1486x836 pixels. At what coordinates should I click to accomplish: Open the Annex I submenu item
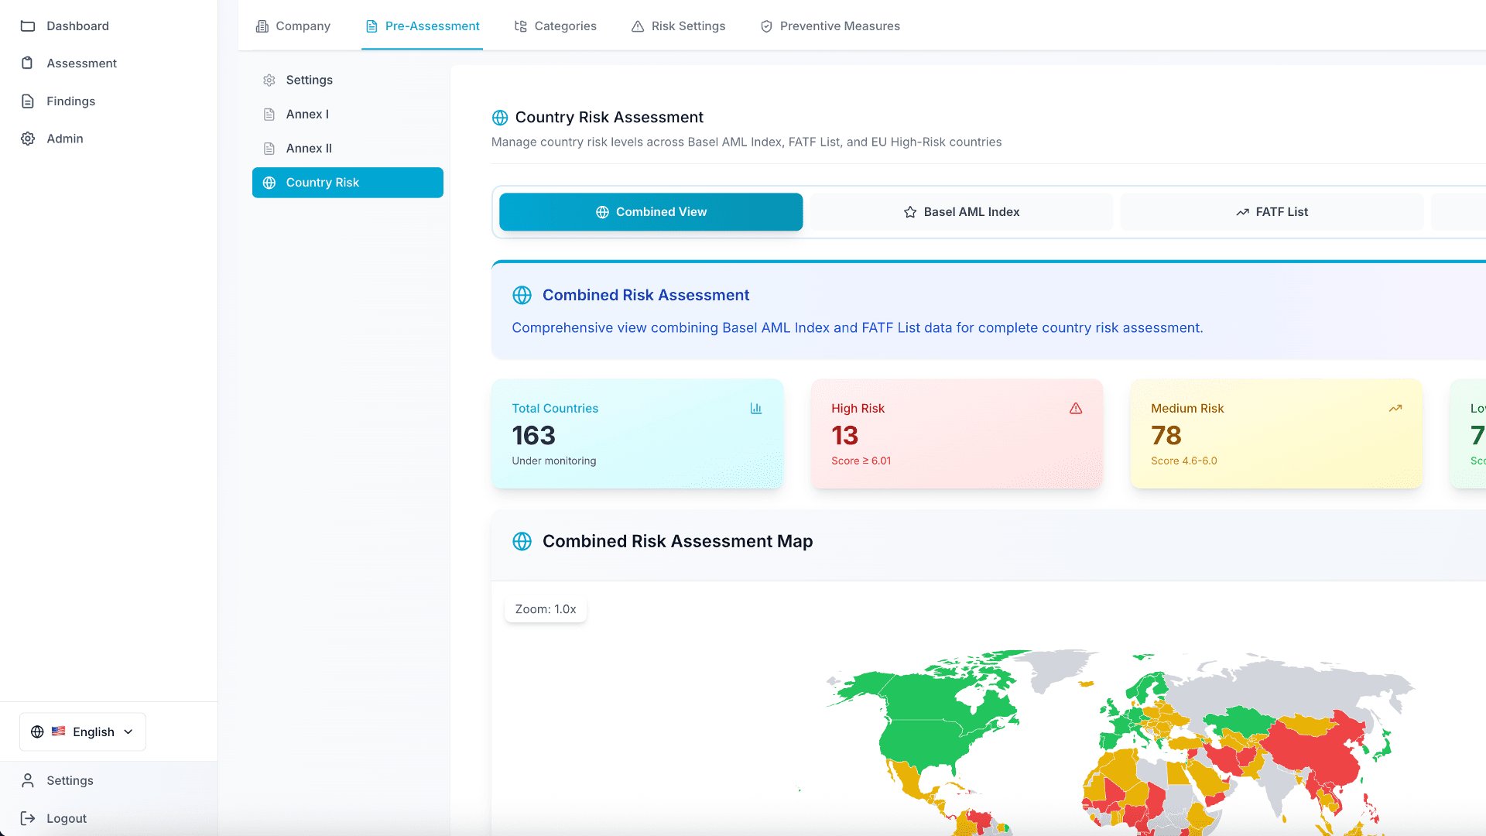pos(348,115)
